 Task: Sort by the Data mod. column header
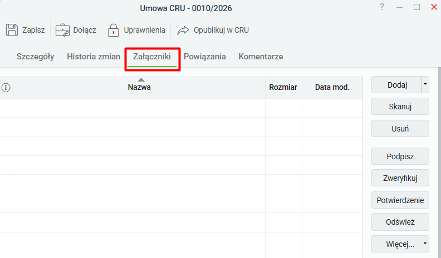coord(332,88)
